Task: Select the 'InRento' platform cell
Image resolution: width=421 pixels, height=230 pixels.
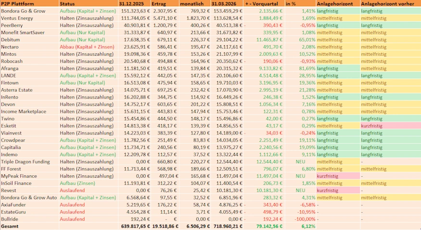Action: click(x=29, y=97)
